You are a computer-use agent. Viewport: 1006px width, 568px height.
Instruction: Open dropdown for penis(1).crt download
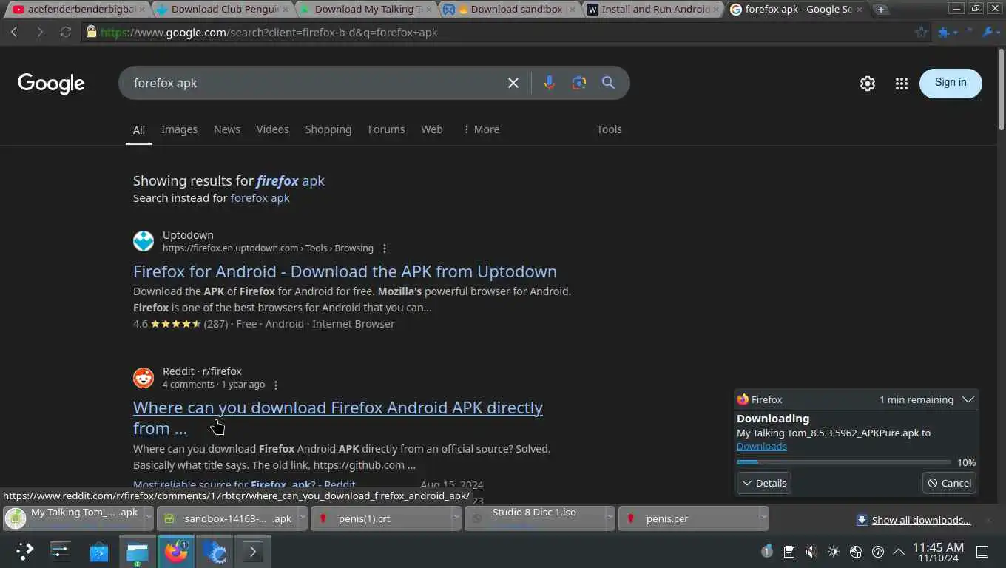456,518
